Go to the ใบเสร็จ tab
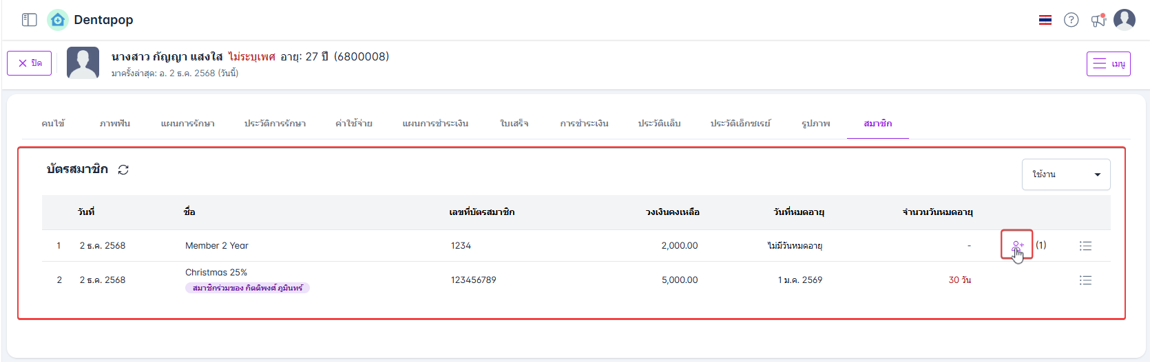Viewport: 1150px width, 362px height. click(514, 124)
